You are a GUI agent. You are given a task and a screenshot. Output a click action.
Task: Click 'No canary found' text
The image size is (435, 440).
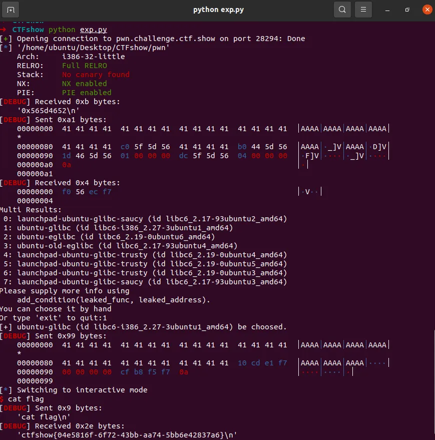[x=96, y=75]
